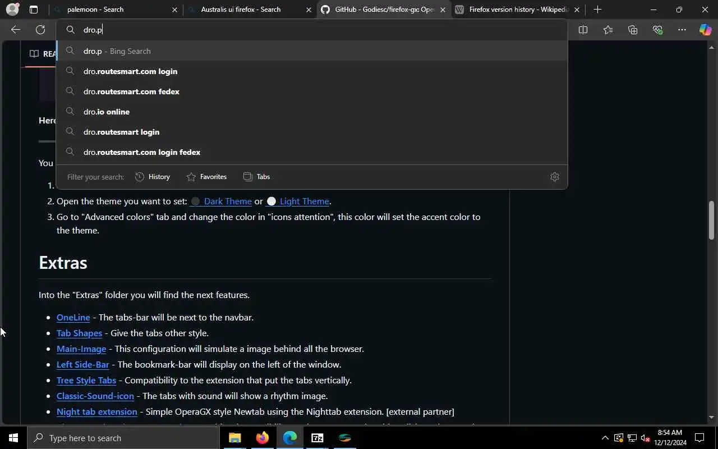Open address bar search settings gear
This screenshot has height=449, width=718.
[x=555, y=177]
